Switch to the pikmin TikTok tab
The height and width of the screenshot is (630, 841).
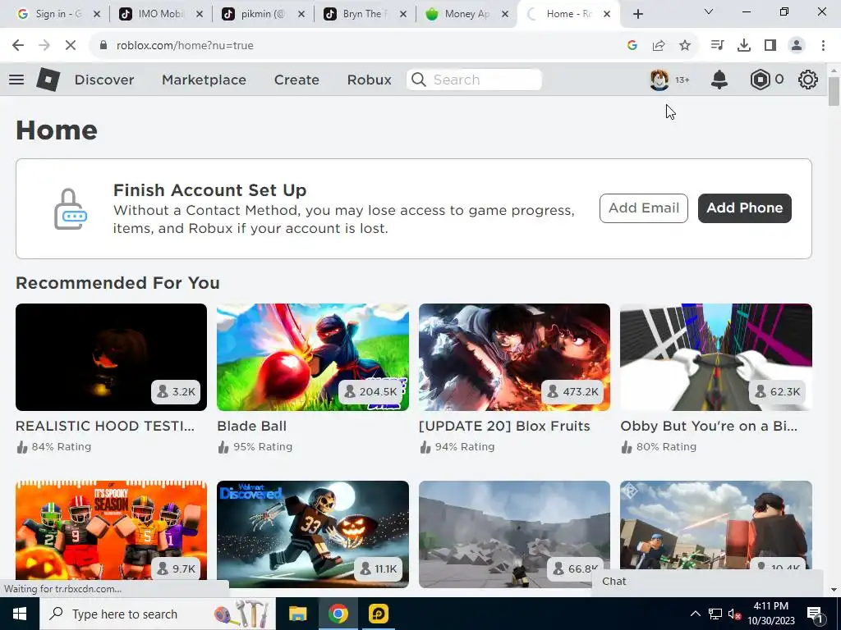[x=262, y=15]
